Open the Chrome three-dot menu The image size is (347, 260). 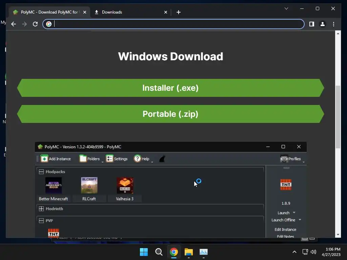[333, 24]
